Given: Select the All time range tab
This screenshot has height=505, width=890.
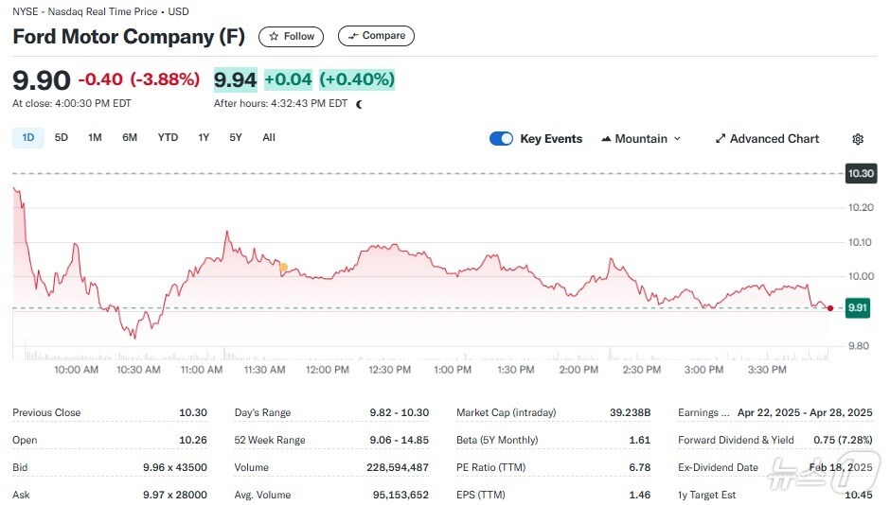Looking at the screenshot, I should 269,138.
